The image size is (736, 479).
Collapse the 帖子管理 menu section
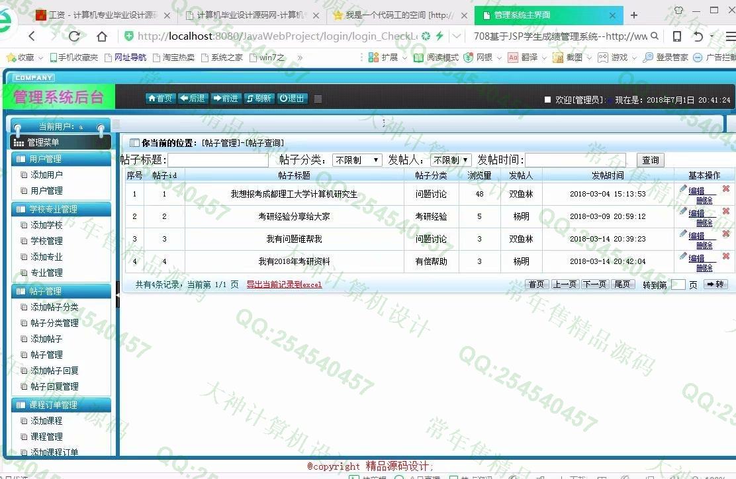tap(61, 291)
